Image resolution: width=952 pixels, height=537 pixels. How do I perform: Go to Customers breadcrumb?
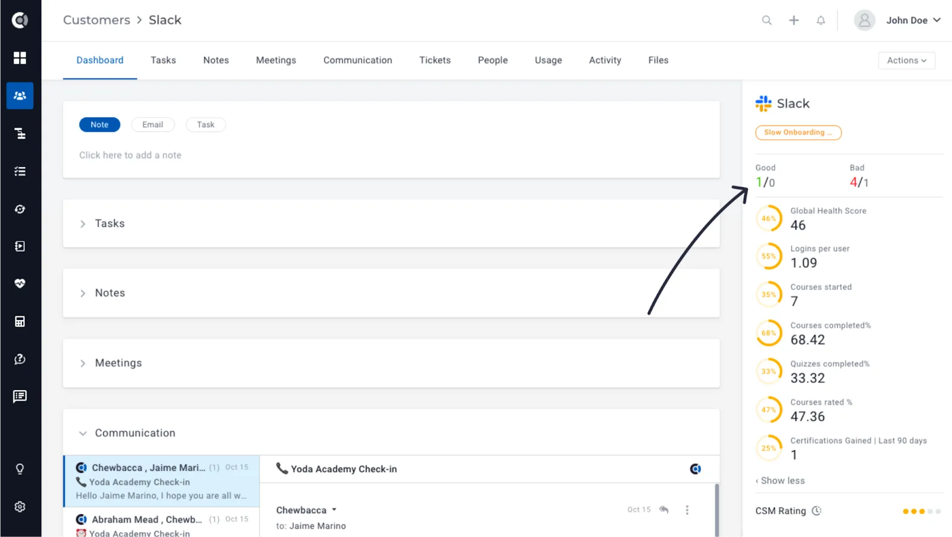click(x=96, y=20)
